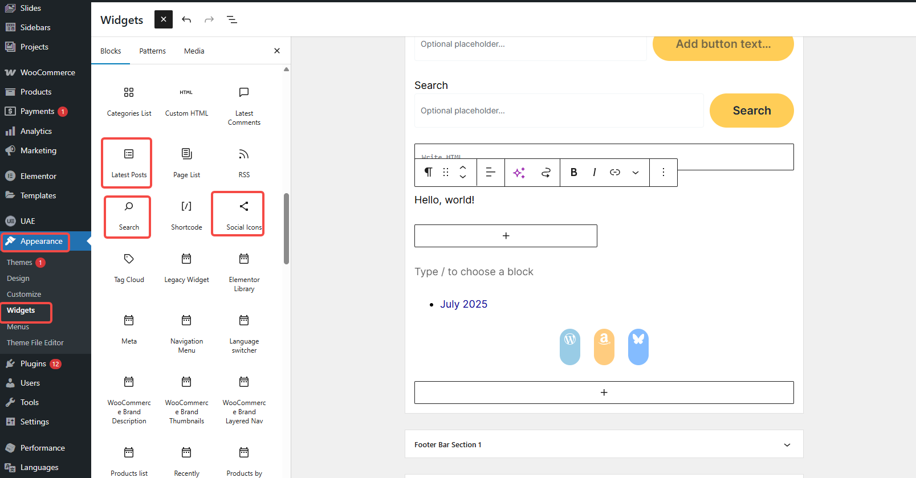Screen dimensions: 916x478
Task: Select the Latest Posts block
Action: (129, 162)
